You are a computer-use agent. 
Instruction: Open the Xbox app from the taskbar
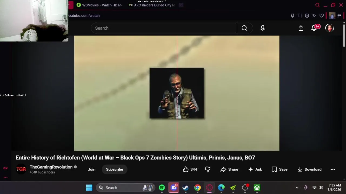257,188
